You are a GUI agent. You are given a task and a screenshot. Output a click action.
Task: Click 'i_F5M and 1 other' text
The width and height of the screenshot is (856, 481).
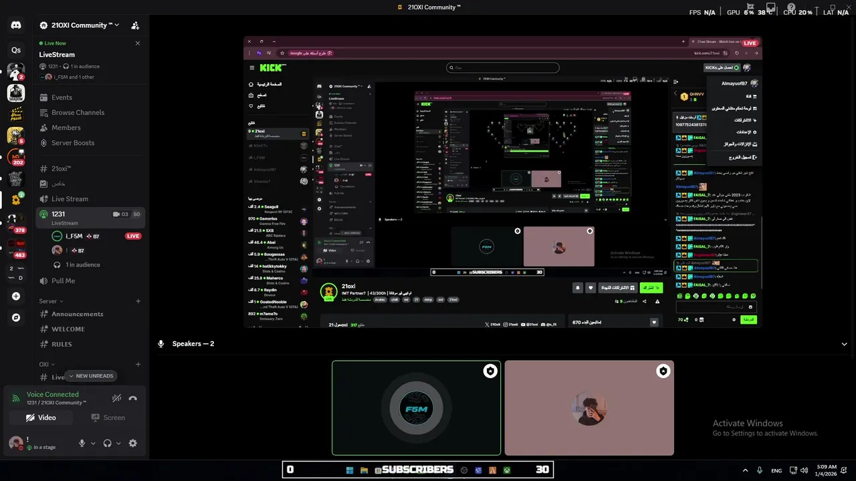click(74, 77)
